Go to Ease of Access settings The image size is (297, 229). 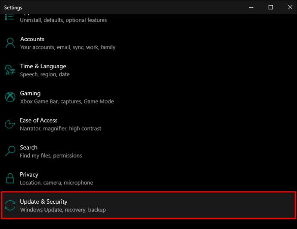(39, 120)
